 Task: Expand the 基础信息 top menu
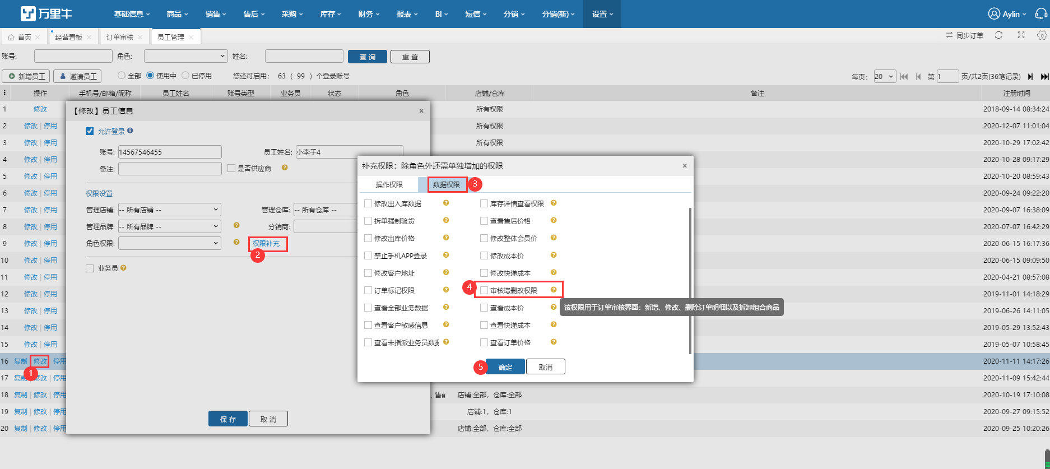[132, 14]
